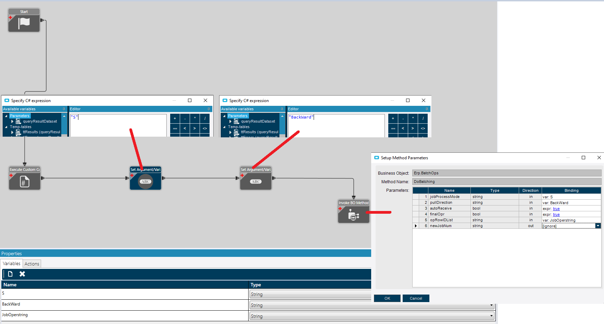The image size is (604, 324).
Task: Insert equals (==) operator in the "S" expression window
Action: (x=175, y=128)
